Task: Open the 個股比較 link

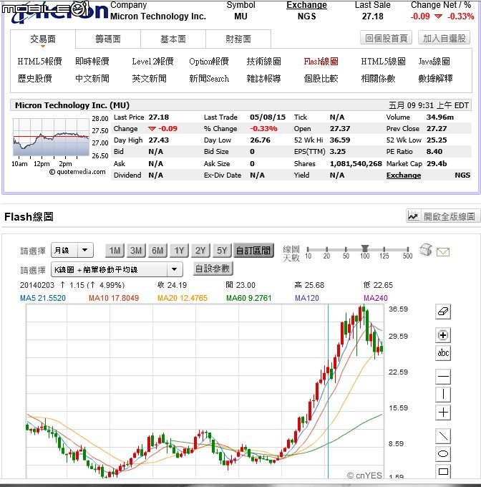Action: [321, 79]
